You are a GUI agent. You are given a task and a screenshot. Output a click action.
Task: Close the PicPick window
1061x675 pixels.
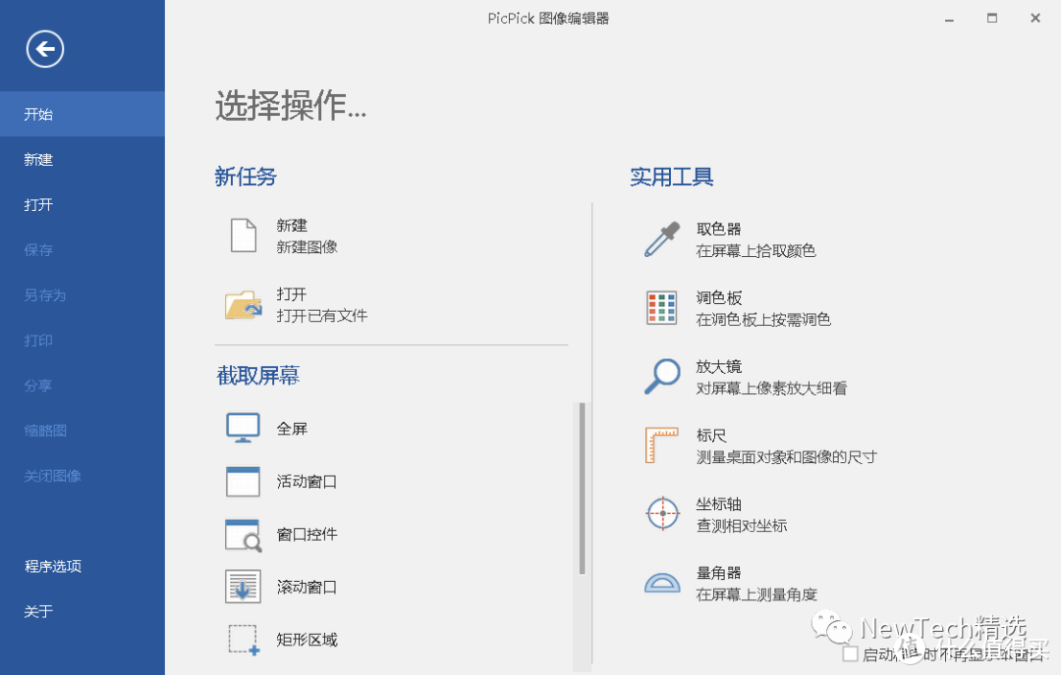pyautogui.click(x=1035, y=19)
